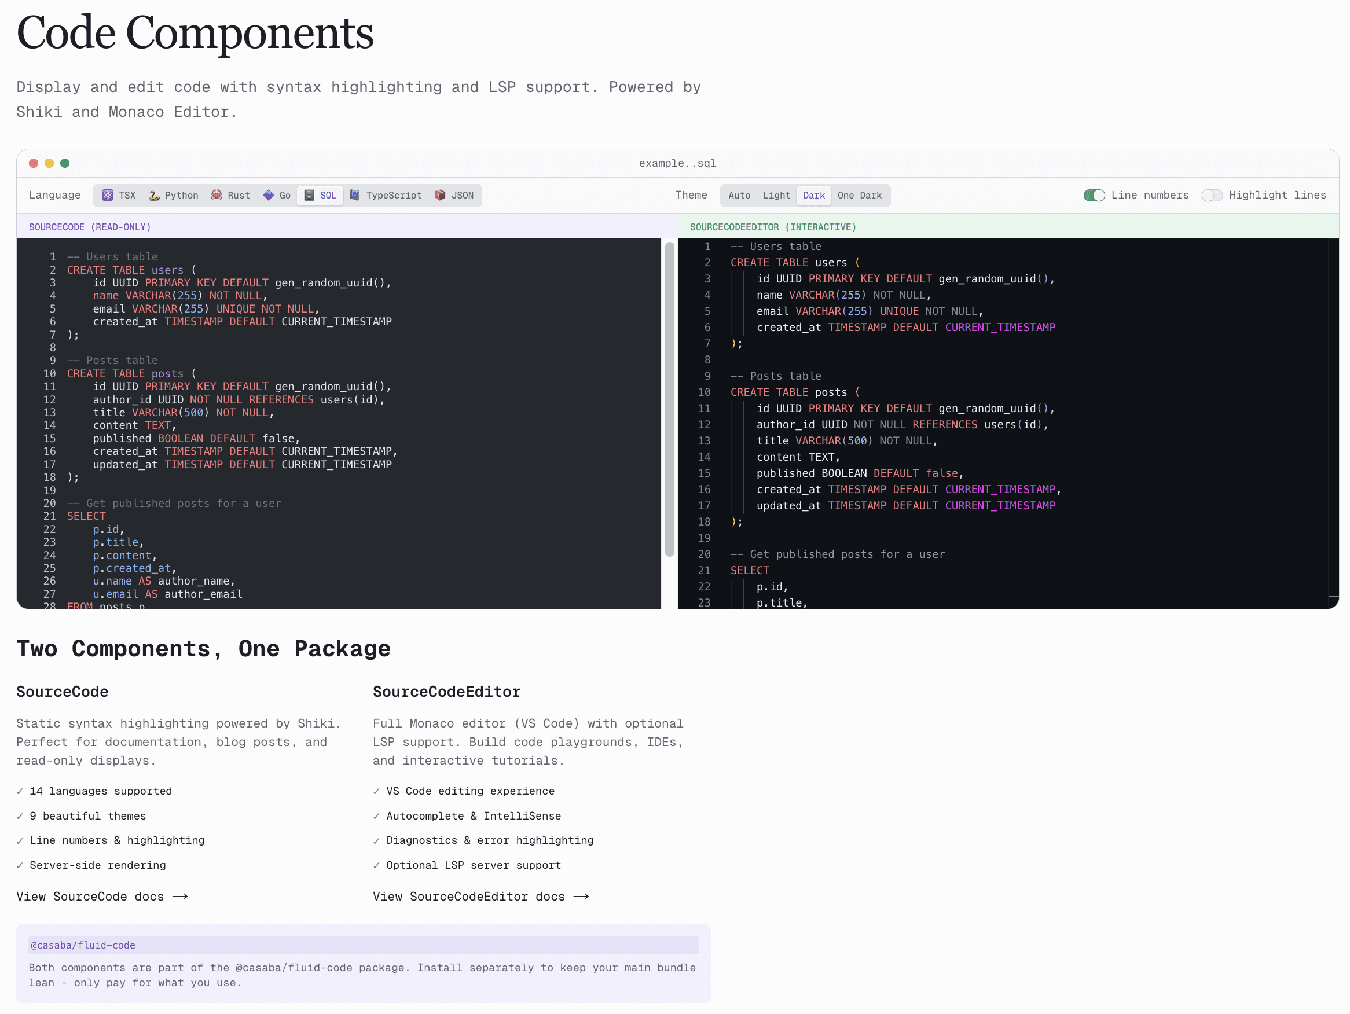Select the One Dark theme

[x=859, y=195]
